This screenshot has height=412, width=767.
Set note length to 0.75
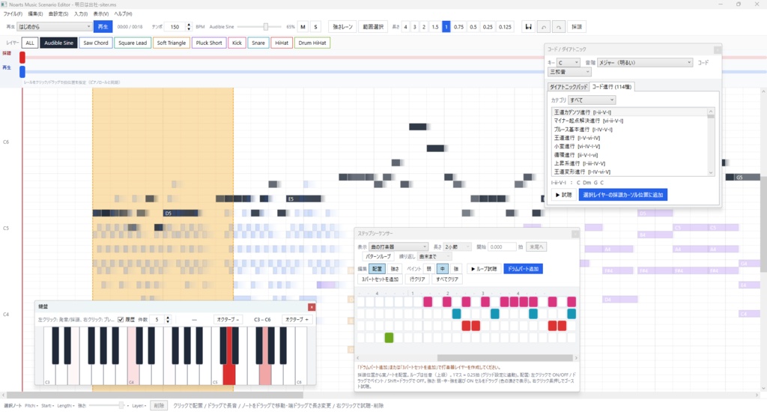tap(458, 27)
